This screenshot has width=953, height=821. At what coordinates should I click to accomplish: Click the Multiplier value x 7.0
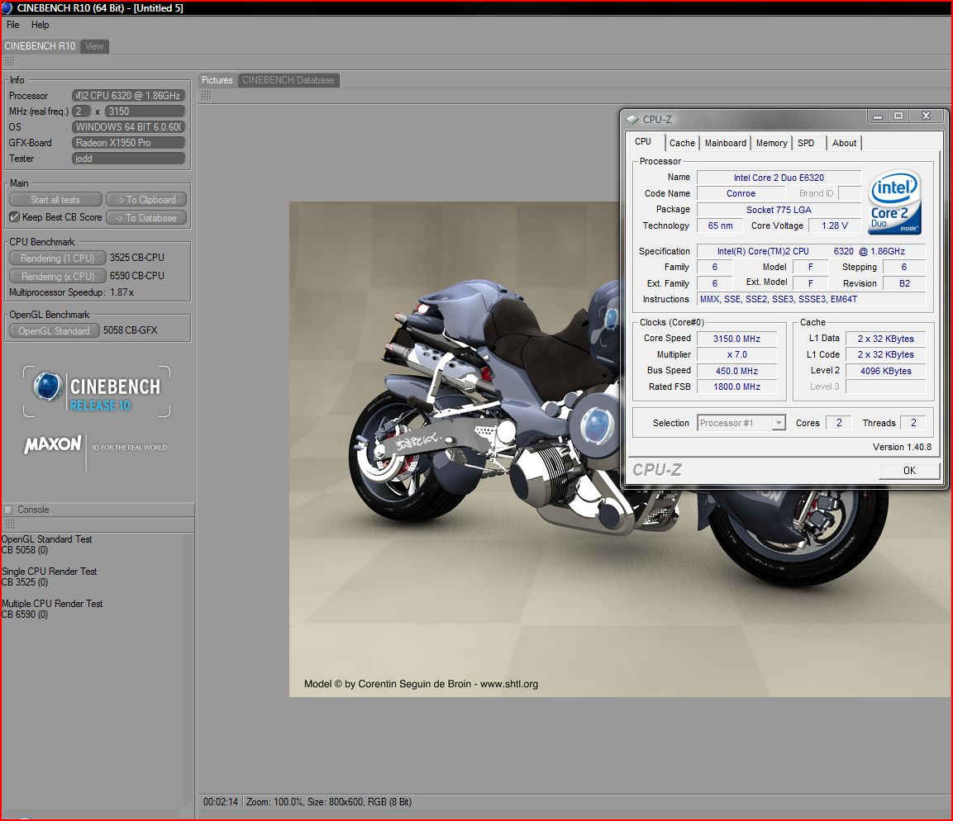pyautogui.click(x=736, y=354)
